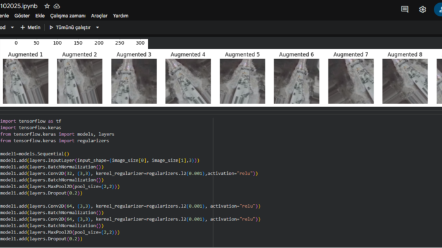442x248 pixels.
Task: Click the 'import tensorflow as tf' code line
Action: pos(31,121)
